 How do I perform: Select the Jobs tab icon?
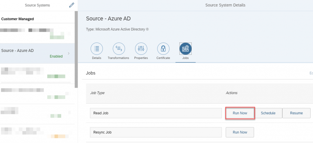186,49
